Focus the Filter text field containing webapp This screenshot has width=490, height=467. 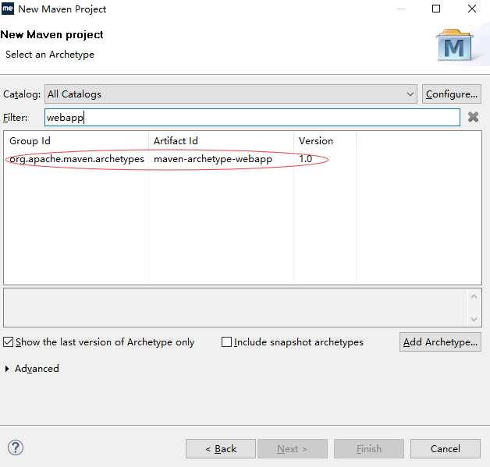coord(252,118)
